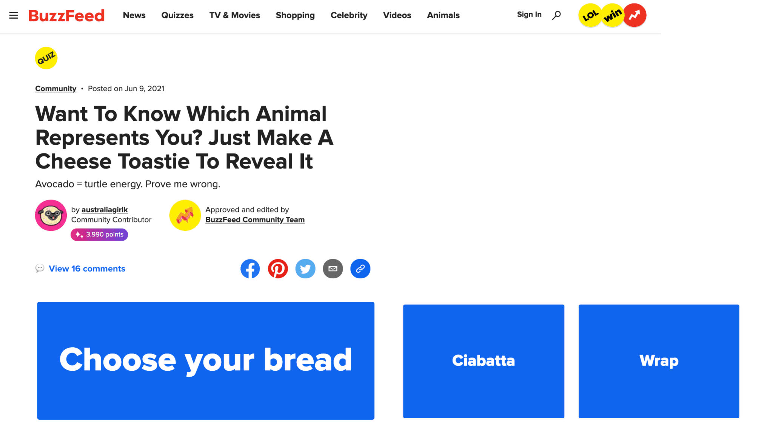View 16 comments on the quiz
773x445 pixels.
point(87,269)
